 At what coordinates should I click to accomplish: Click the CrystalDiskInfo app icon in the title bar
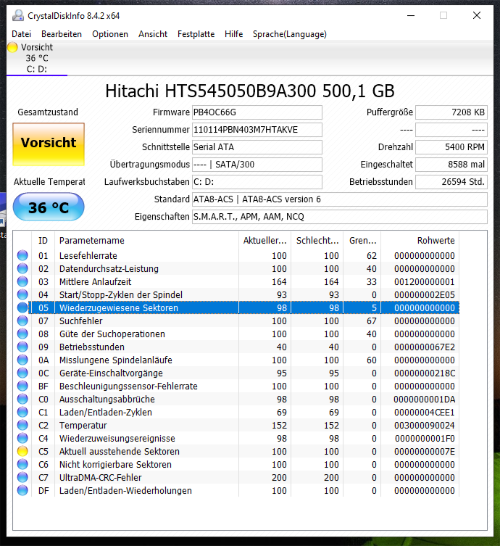coord(17,16)
